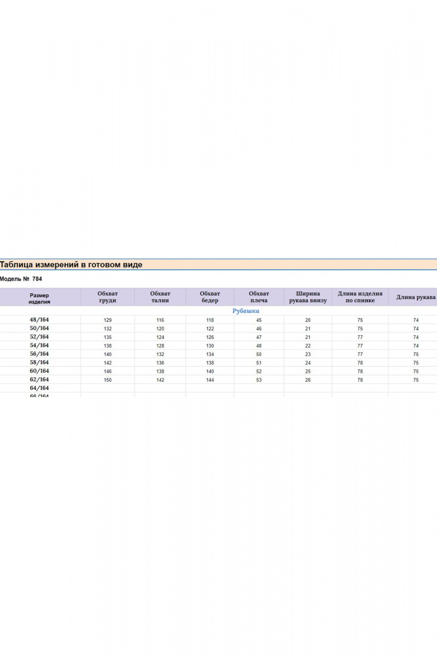Click hip value '138' in 58/164 row
Viewport: 437px width, 655px height.
pos(210,362)
